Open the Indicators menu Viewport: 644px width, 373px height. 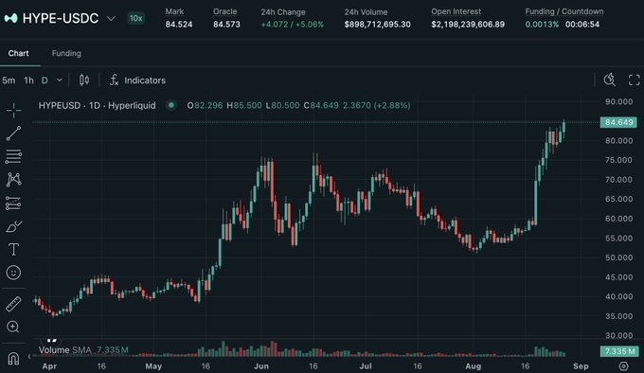145,80
